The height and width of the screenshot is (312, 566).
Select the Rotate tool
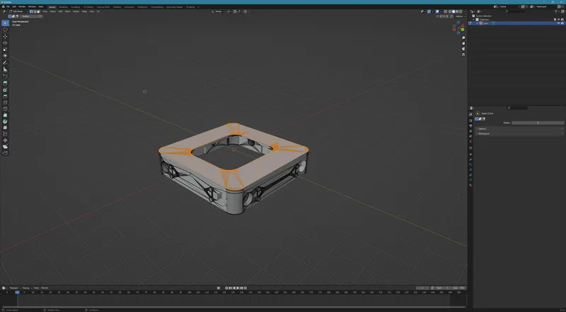click(x=5, y=43)
